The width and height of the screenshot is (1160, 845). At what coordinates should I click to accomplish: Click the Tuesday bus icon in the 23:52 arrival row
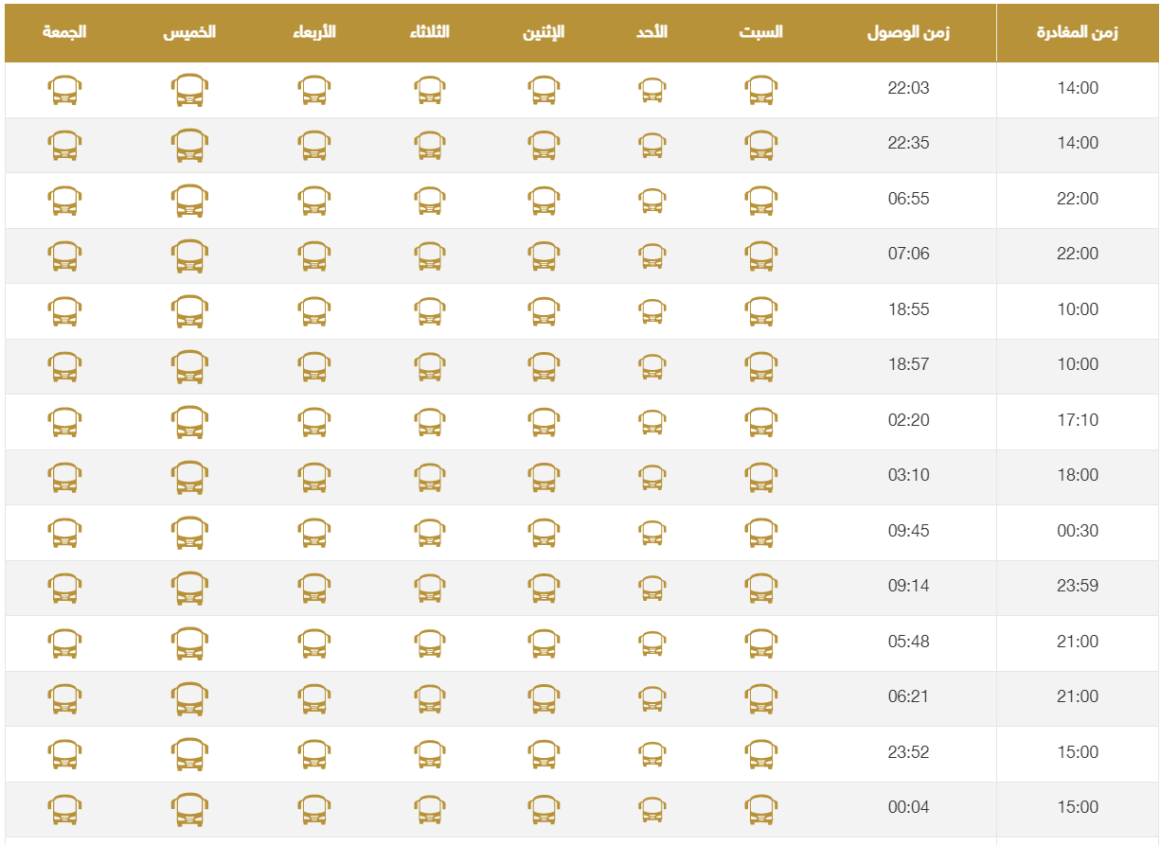[429, 753]
